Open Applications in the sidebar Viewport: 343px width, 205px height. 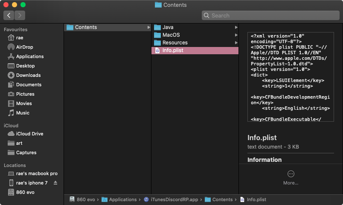(x=26, y=56)
